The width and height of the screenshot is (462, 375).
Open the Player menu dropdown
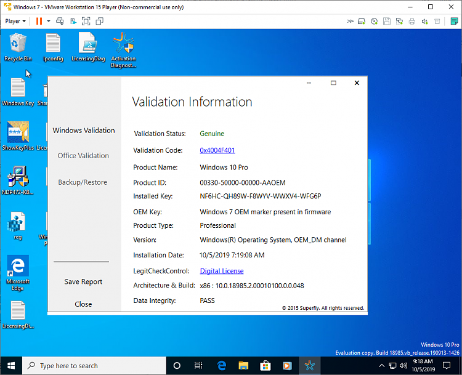(x=15, y=21)
